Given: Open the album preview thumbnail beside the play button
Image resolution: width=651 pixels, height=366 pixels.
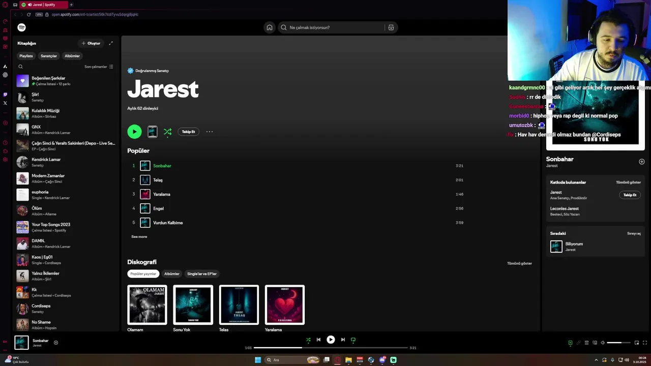Looking at the screenshot, I should [152, 132].
